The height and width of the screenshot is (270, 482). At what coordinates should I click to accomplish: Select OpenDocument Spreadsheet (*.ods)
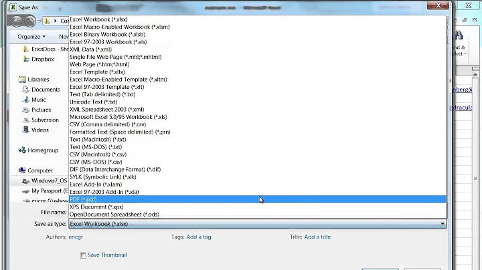[x=258, y=215]
